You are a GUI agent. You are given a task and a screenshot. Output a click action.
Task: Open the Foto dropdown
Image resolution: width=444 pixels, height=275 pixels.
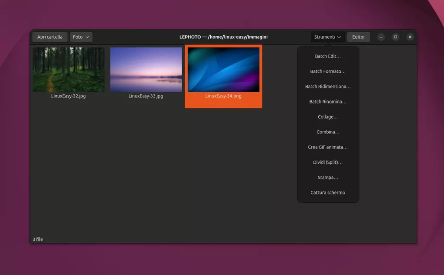pyautogui.click(x=81, y=37)
